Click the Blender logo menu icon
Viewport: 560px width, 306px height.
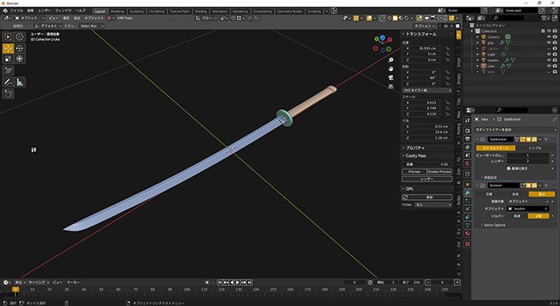pyautogui.click(x=5, y=11)
